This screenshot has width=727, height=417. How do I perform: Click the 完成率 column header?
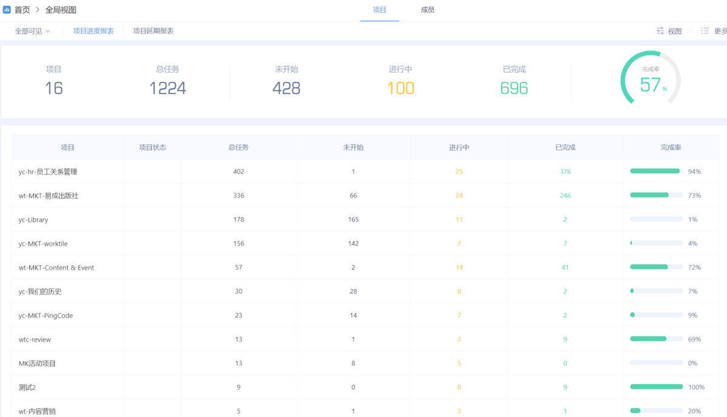click(671, 147)
